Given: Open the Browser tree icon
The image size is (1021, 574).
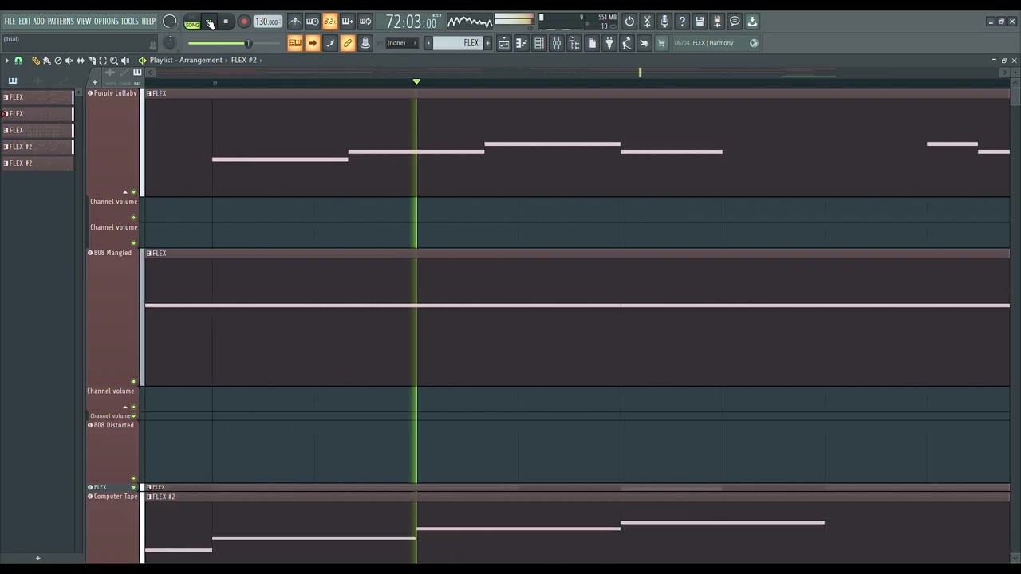Looking at the screenshot, I should 574,43.
